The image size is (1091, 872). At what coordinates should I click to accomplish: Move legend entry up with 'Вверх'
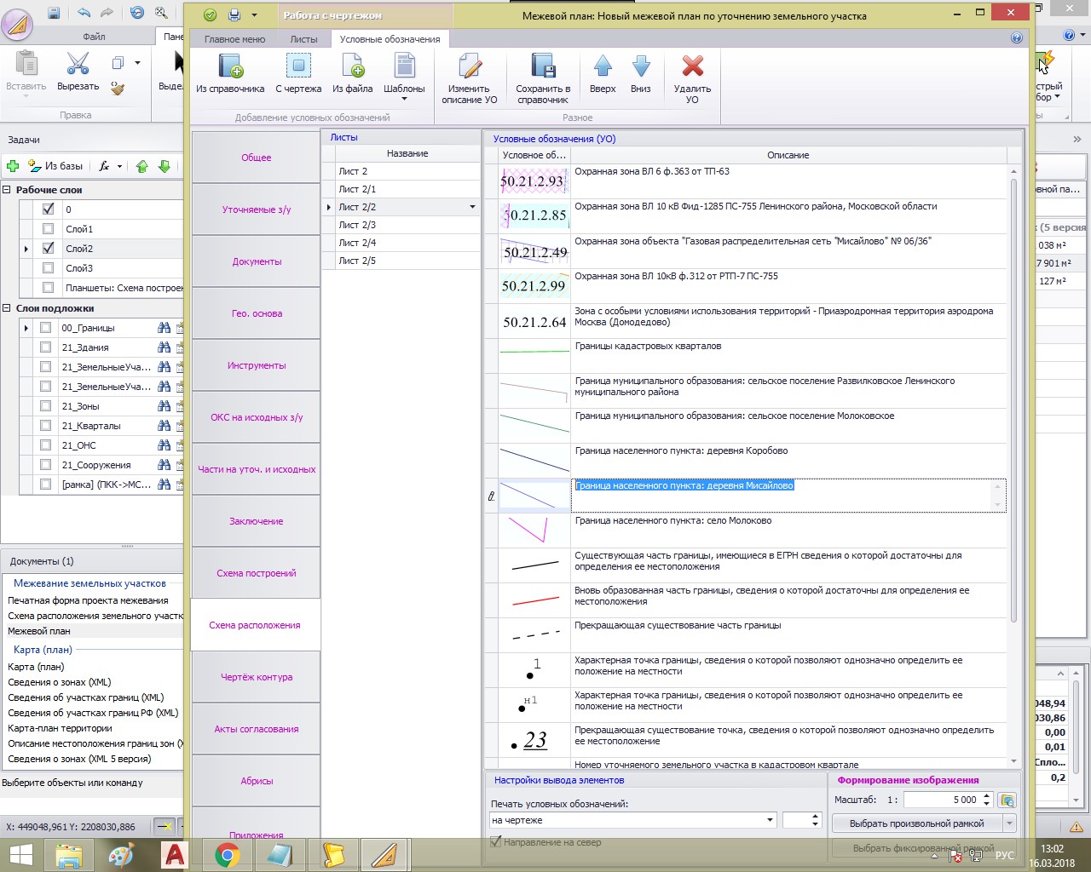(x=603, y=67)
